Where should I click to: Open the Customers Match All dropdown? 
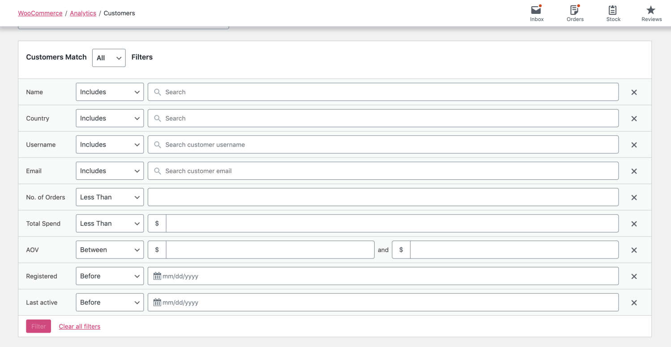pyautogui.click(x=109, y=58)
